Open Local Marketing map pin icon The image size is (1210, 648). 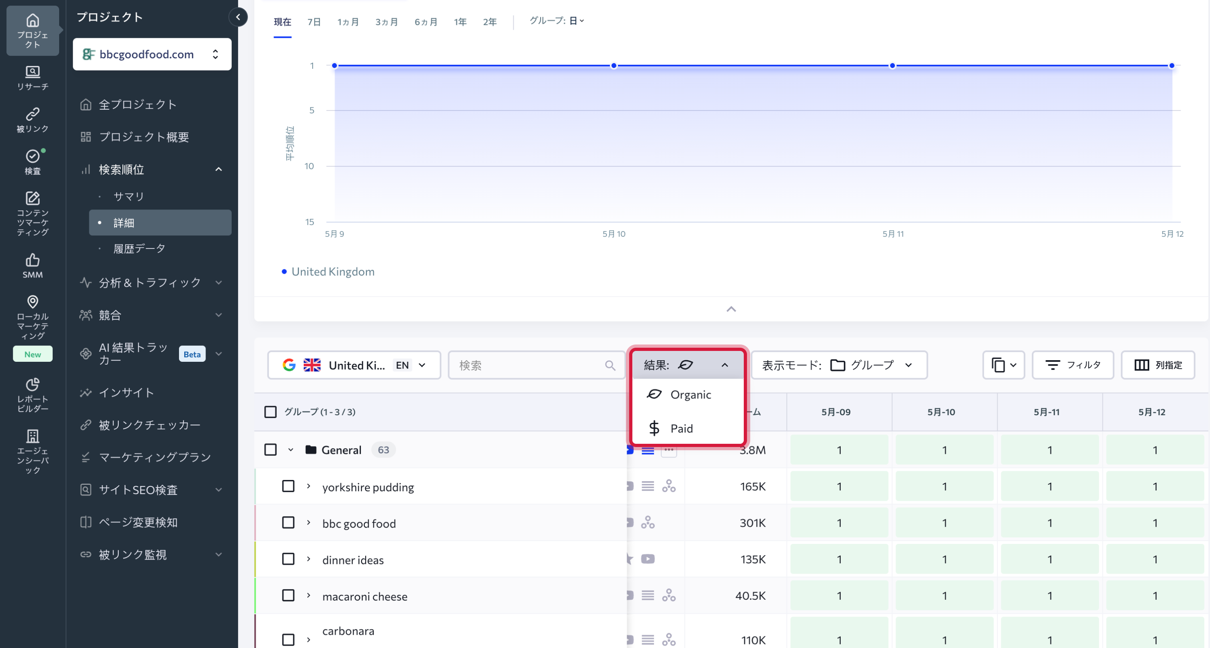(33, 302)
